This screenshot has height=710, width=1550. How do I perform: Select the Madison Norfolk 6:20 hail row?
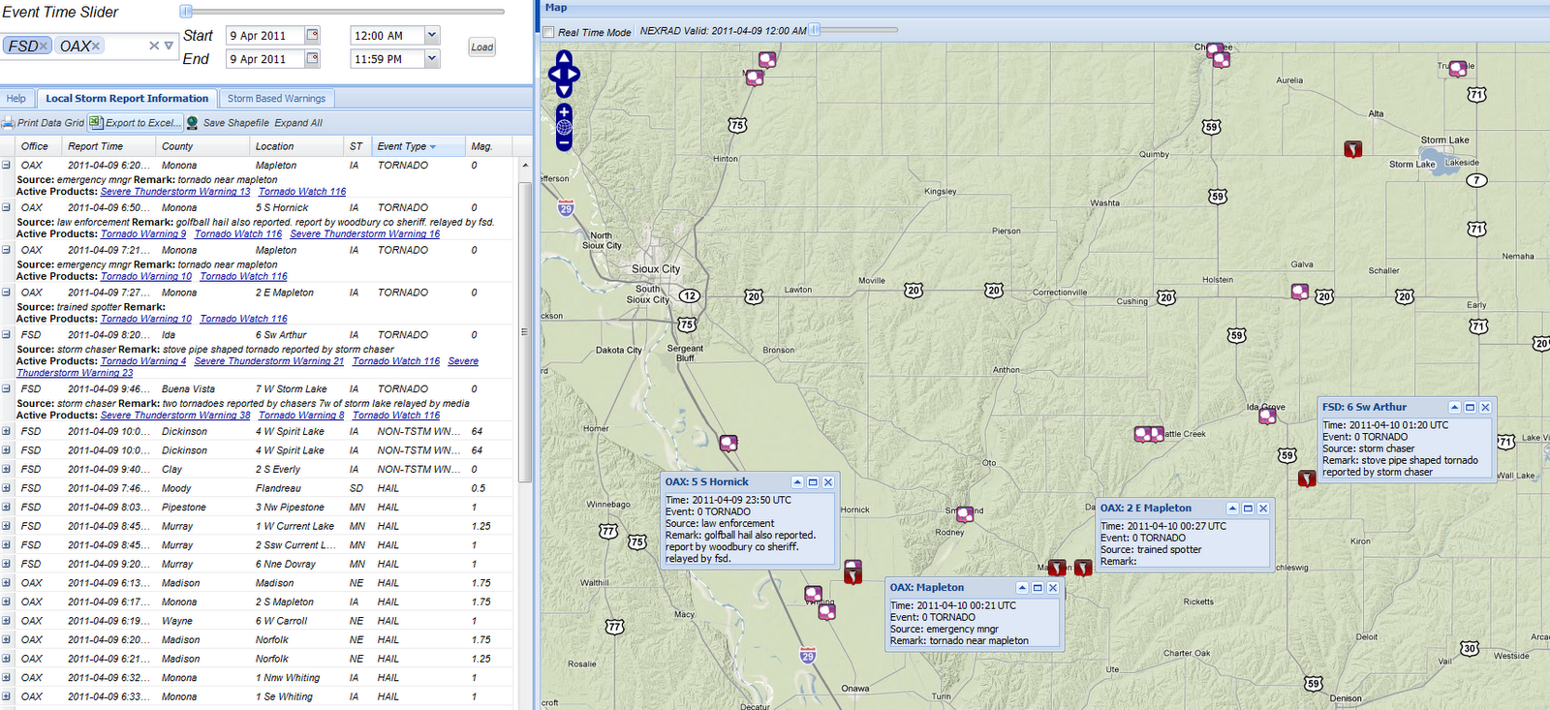(x=257, y=639)
